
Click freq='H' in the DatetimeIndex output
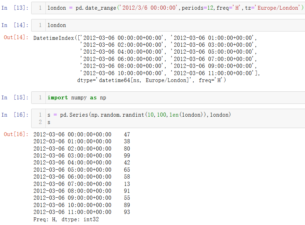[x=211, y=80]
